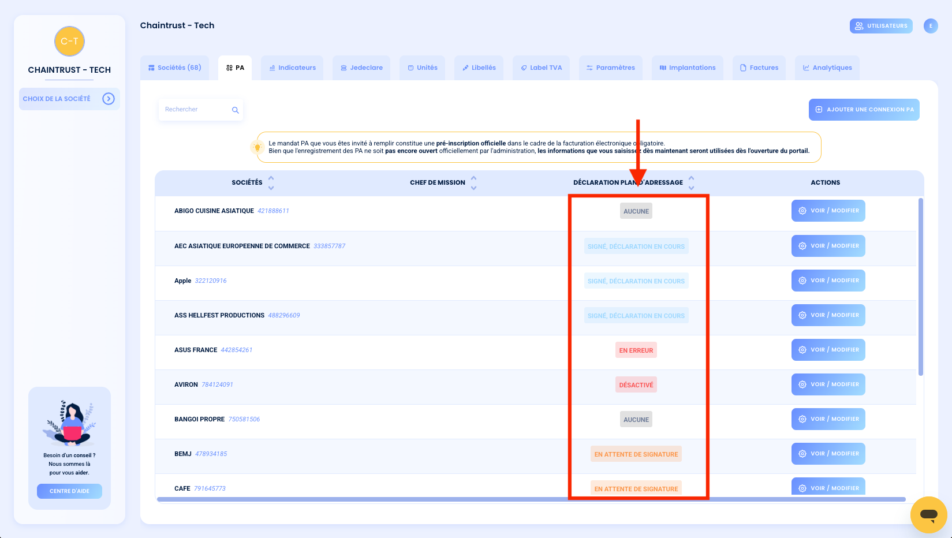
Task: Select the Libellés tab
Action: [x=479, y=68]
